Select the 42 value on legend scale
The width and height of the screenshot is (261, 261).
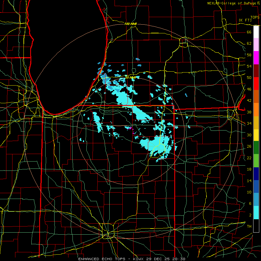point(249,101)
